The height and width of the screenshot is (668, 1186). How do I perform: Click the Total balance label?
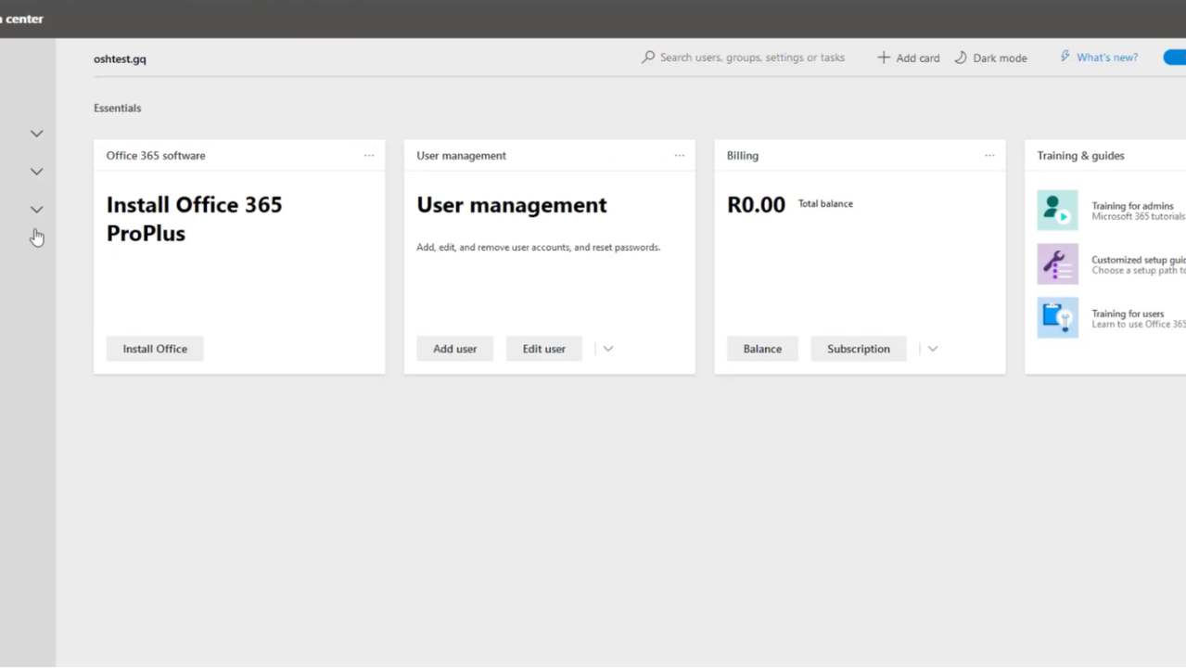click(825, 204)
